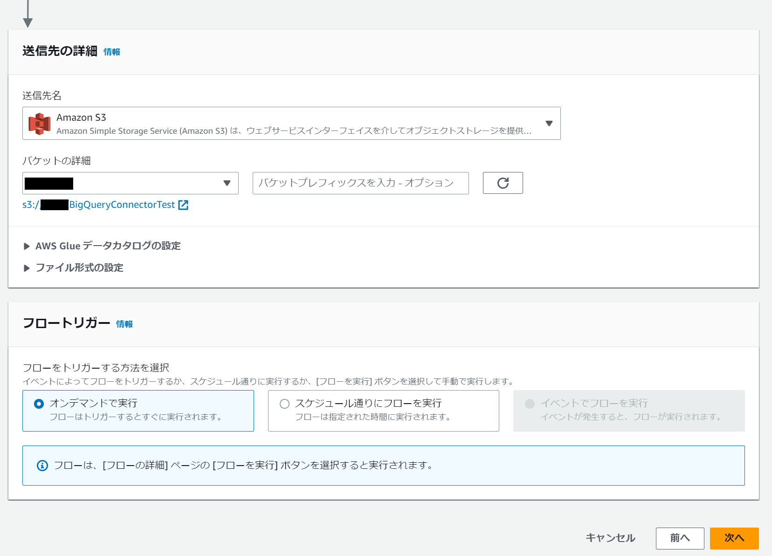Click the 送信先の詳細 heading text

(60, 51)
